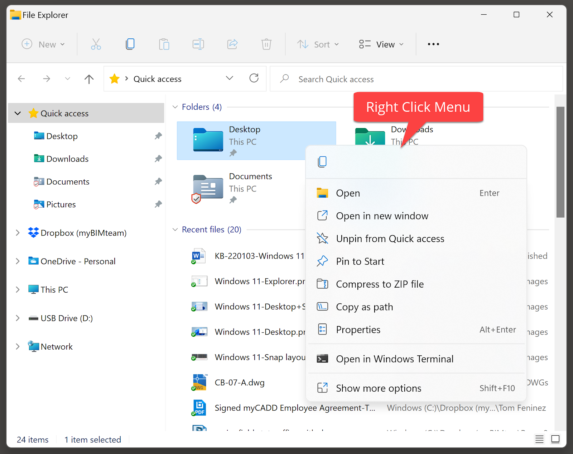573x454 pixels.
Task: Click the Share icon in the toolbar
Action: click(x=232, y=44)
